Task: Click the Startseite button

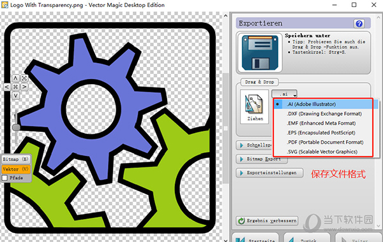Action: coord(255,238)
